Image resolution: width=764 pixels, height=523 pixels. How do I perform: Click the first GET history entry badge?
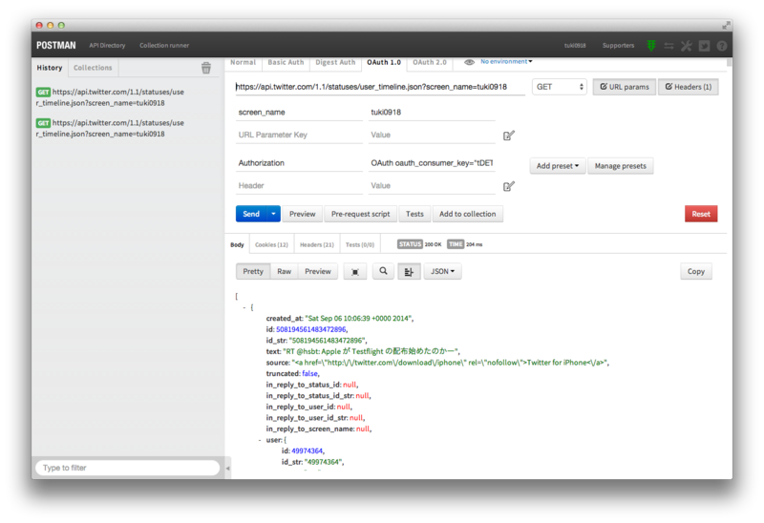pos(43,92)
